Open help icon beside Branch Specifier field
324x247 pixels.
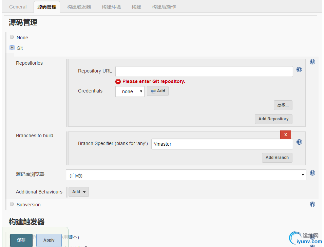[x=299, y=142]
